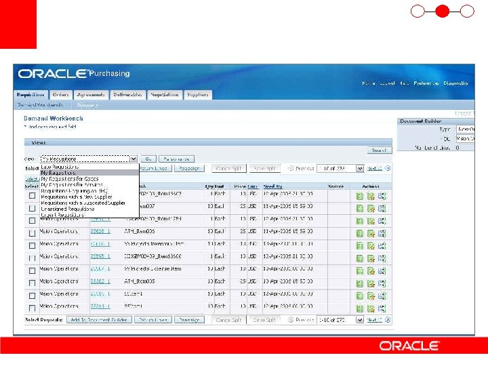Switch to the Agreements tab
This screenshot has width=488, height=366.
click(91, 95)
